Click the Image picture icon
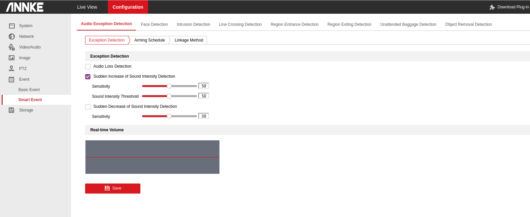The image size is (530, 217). point(12,58)
